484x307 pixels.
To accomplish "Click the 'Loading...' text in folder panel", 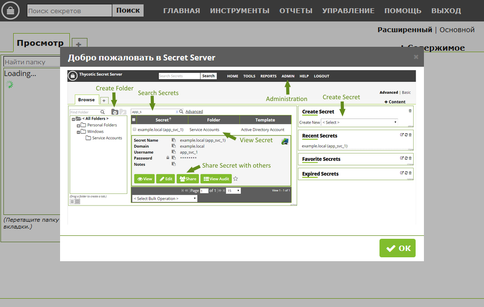I will pyautogui.click(x=20, y=74).
